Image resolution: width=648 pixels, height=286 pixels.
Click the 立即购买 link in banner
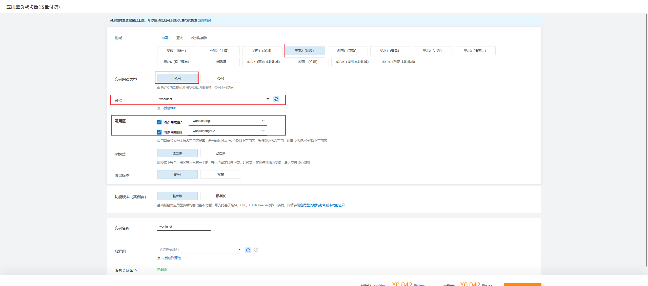(x=205, y=20)
